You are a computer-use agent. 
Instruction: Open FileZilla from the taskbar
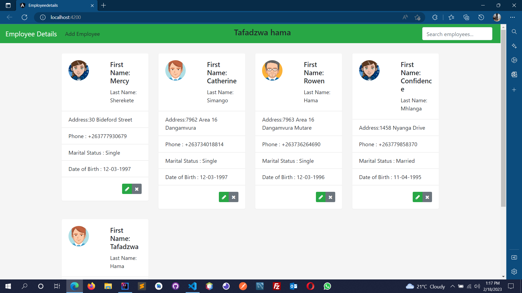click(x=277, y=286)
